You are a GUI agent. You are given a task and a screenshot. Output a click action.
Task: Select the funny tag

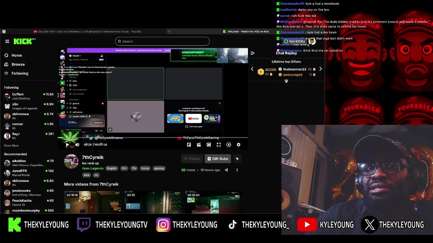pos(145,168)
